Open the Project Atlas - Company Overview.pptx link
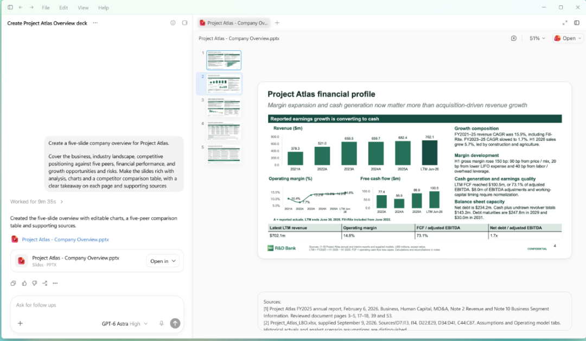This screenshot has height=341, width=586. 66,240
